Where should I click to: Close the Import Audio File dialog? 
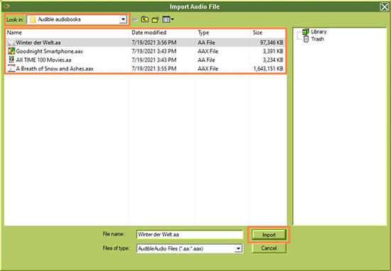coord(385,6)
